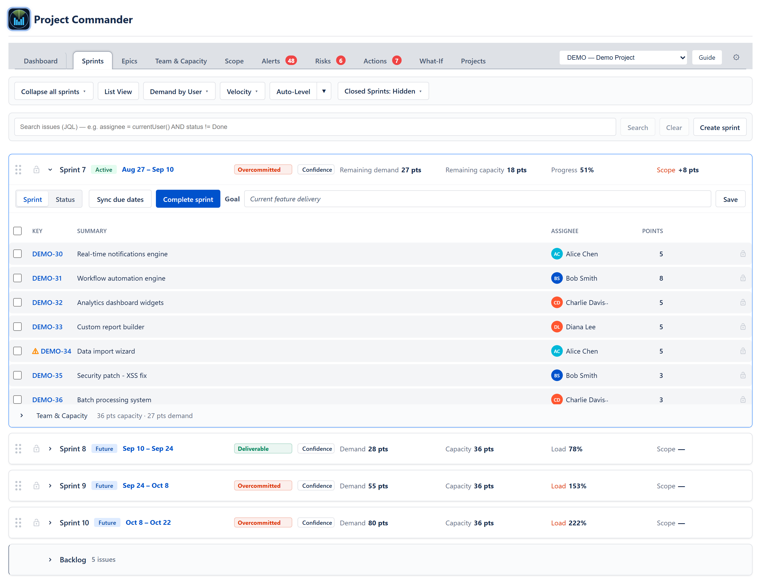The height and width of the screenshot is (584, 761).
Task: Expand Sprint 8 chevron
Action: [50, 449]
